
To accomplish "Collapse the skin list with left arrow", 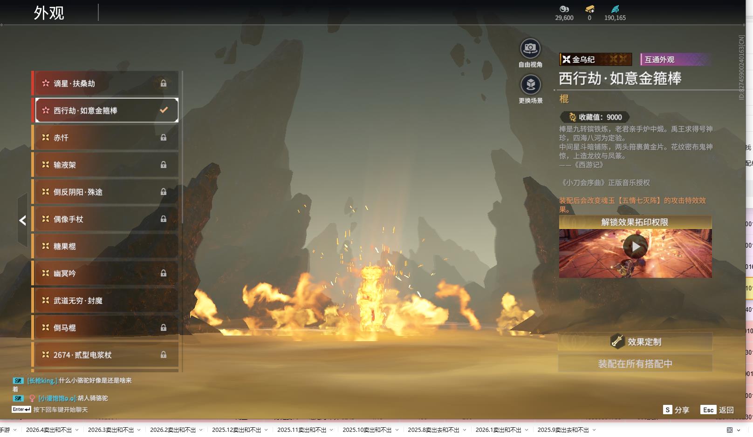I will [x=22, y=220].
